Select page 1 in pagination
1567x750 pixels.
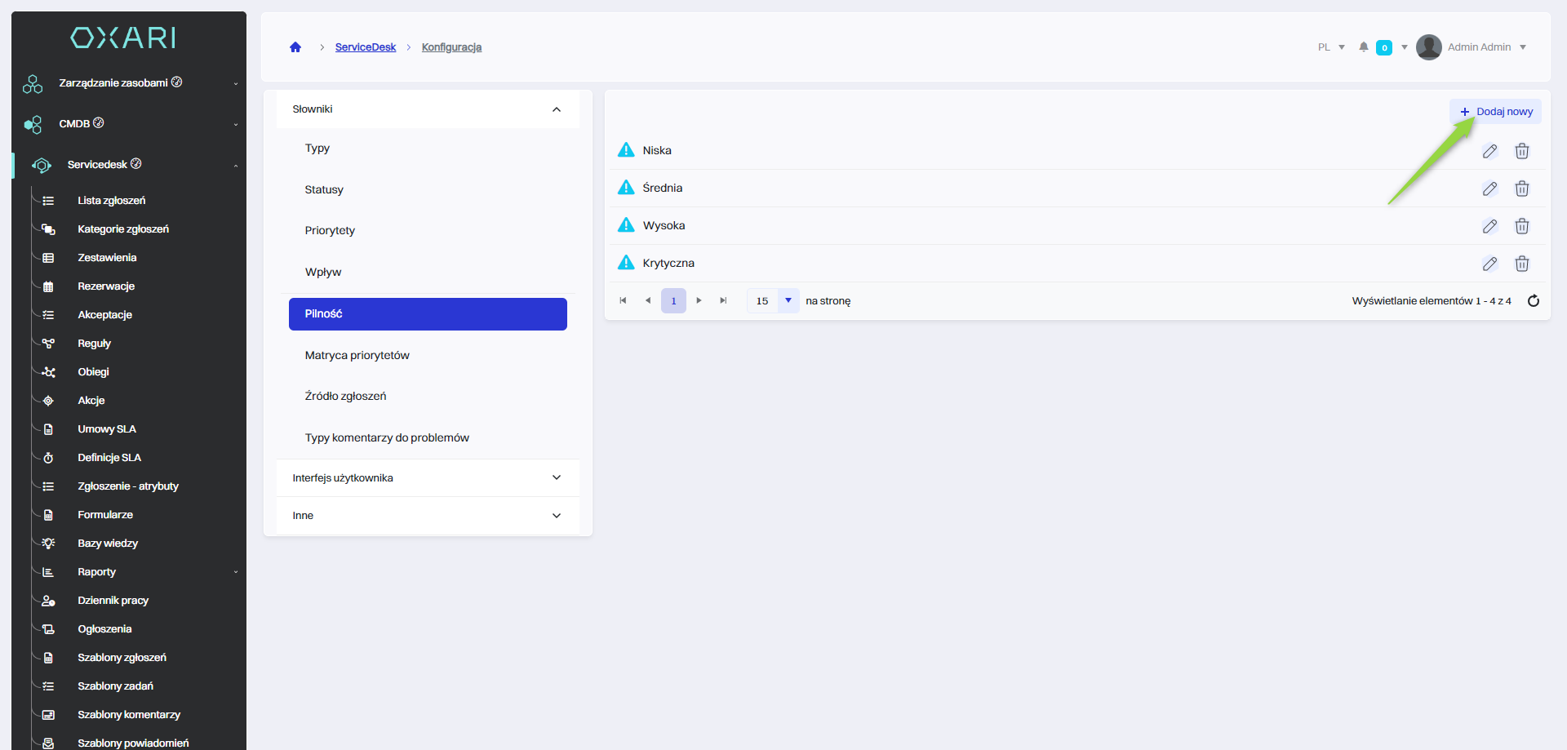point(673,301)
